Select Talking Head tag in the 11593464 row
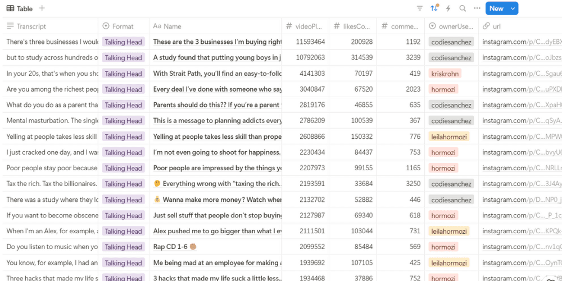The image size is (562, 281). tap(123, 42)
